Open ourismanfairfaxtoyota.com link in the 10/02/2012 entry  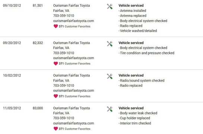(x=73, y=90)
